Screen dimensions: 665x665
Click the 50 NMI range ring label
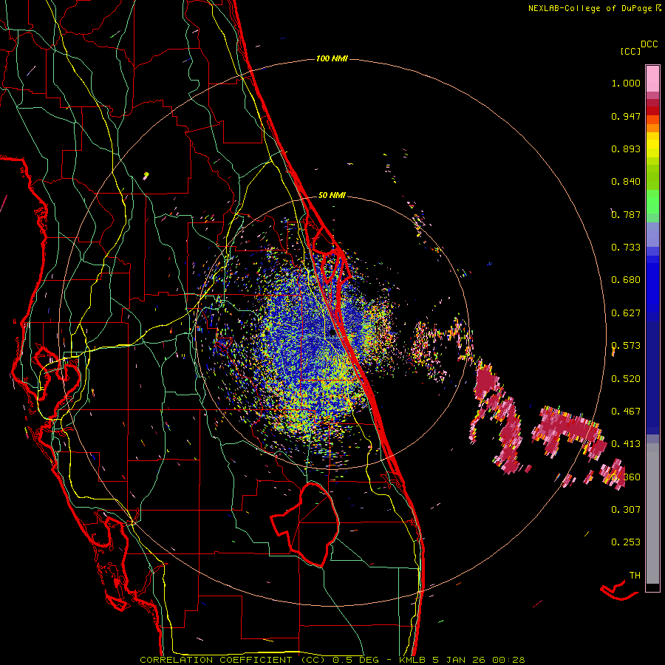332,195
